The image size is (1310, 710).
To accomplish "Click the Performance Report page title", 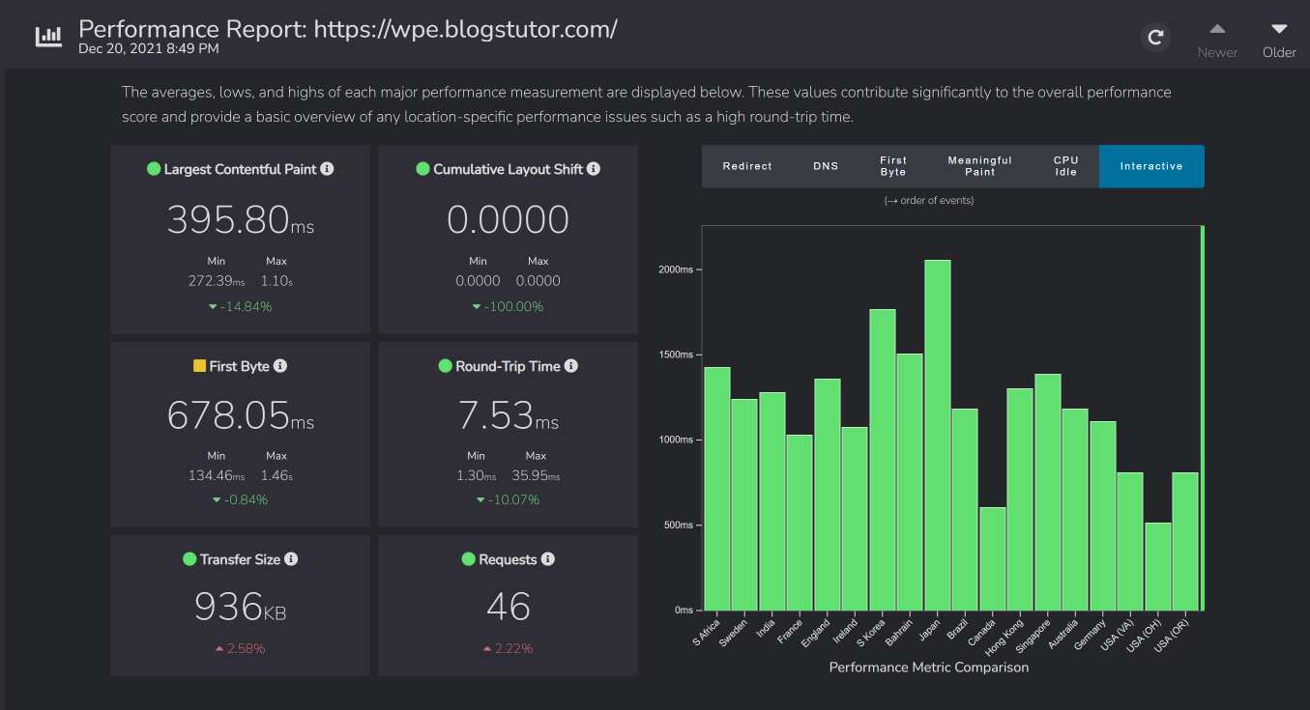I will (x=348, y=28).
